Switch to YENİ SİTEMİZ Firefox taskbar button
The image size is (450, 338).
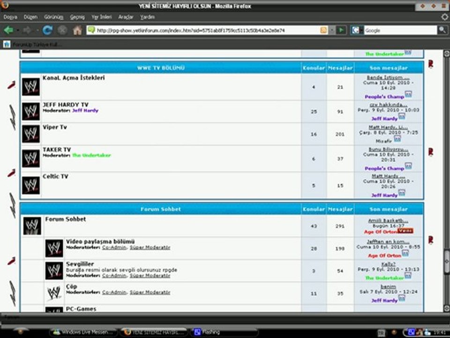(x=154, y=332)
